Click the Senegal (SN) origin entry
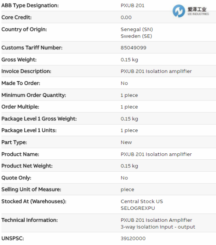This screenshot has height=245, width=216. (x=137, y=29)
